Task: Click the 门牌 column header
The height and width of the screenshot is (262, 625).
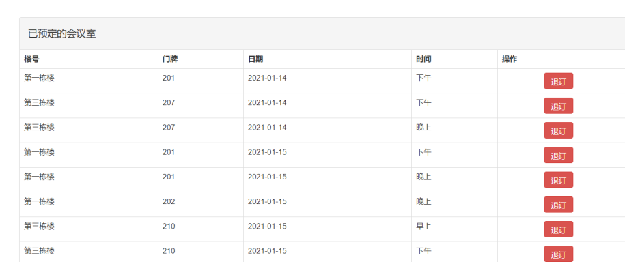Action: (170, 59)
